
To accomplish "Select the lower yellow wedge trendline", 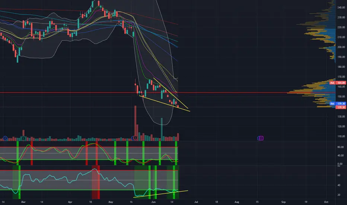I will tap(165, 103).
